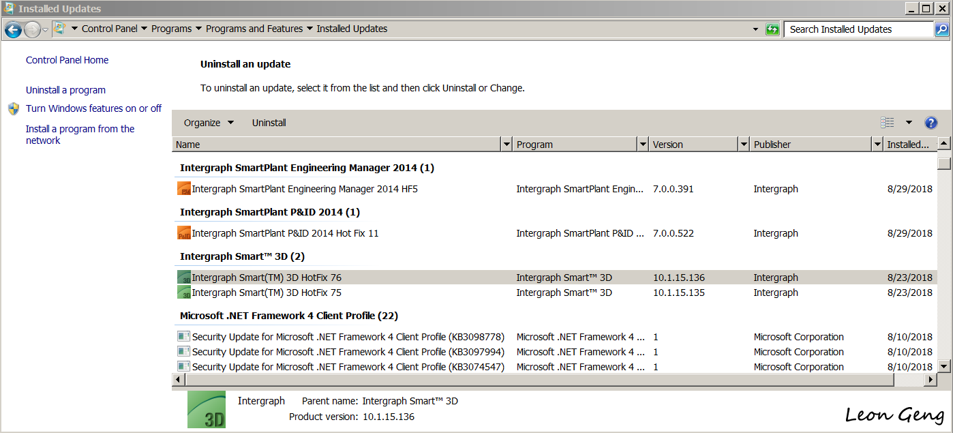Select the Intergraph Smart 3D (2) group header

point(242,256)
